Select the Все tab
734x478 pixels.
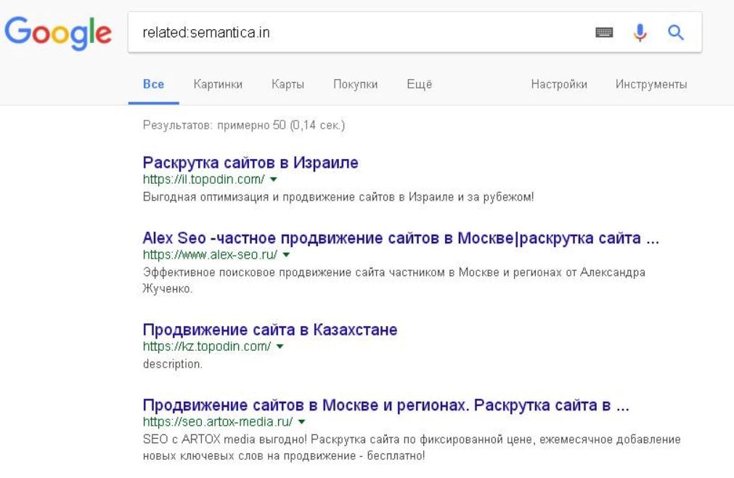(153, 84)
